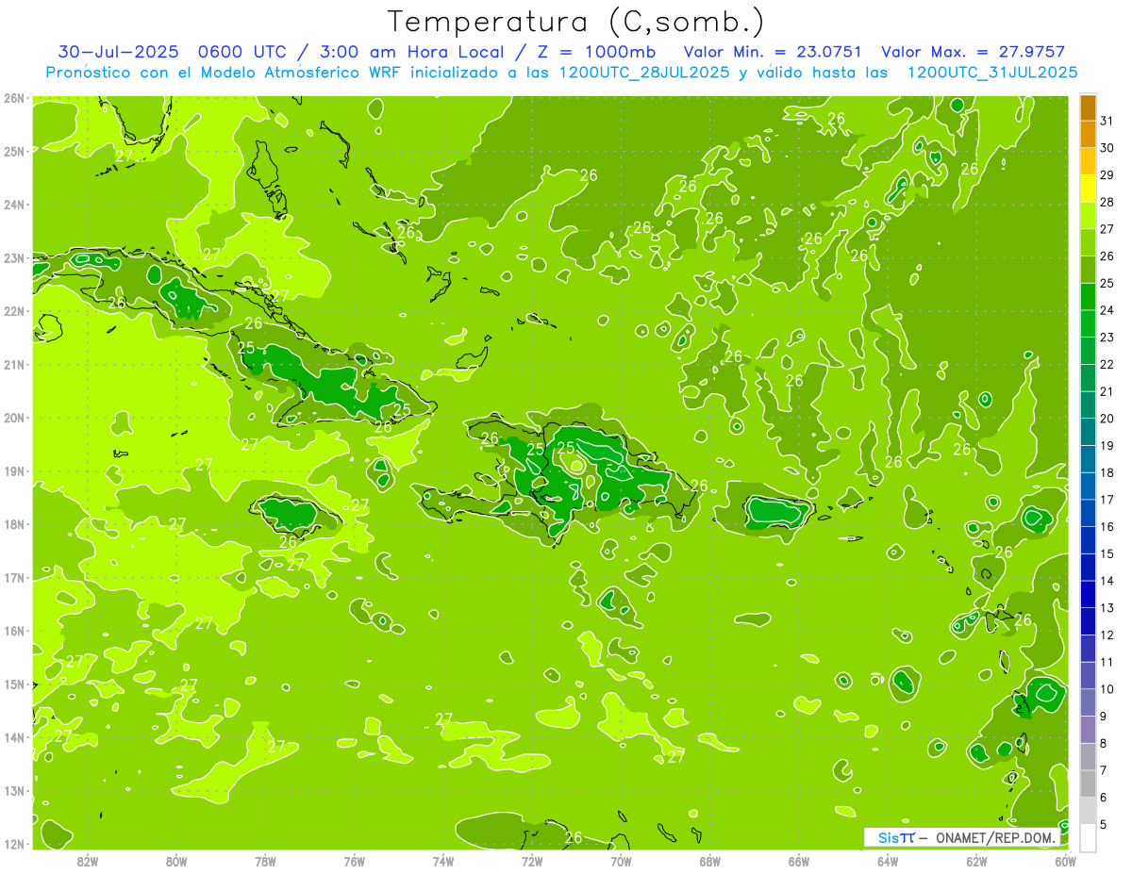
Task: Click latitude axis label '13N'
Action: click(13, 790)
